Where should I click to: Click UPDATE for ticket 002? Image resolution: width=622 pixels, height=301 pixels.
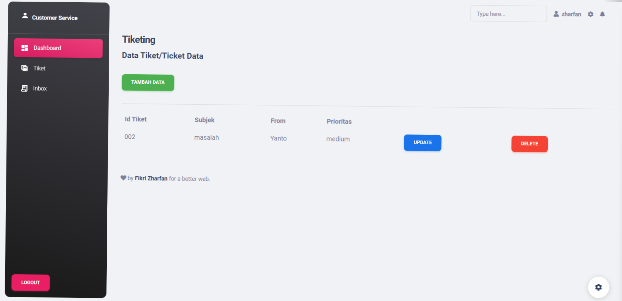pos(423,143)
